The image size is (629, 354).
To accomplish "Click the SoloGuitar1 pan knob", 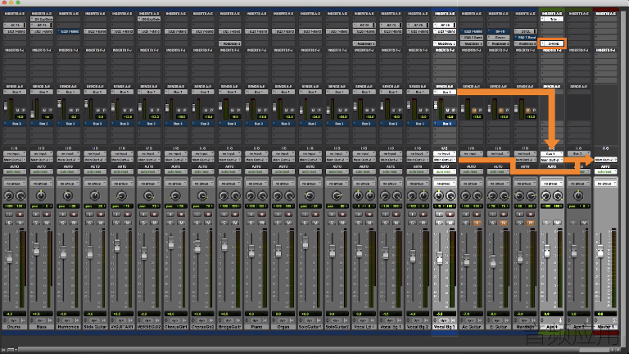I will click(310, 196).
